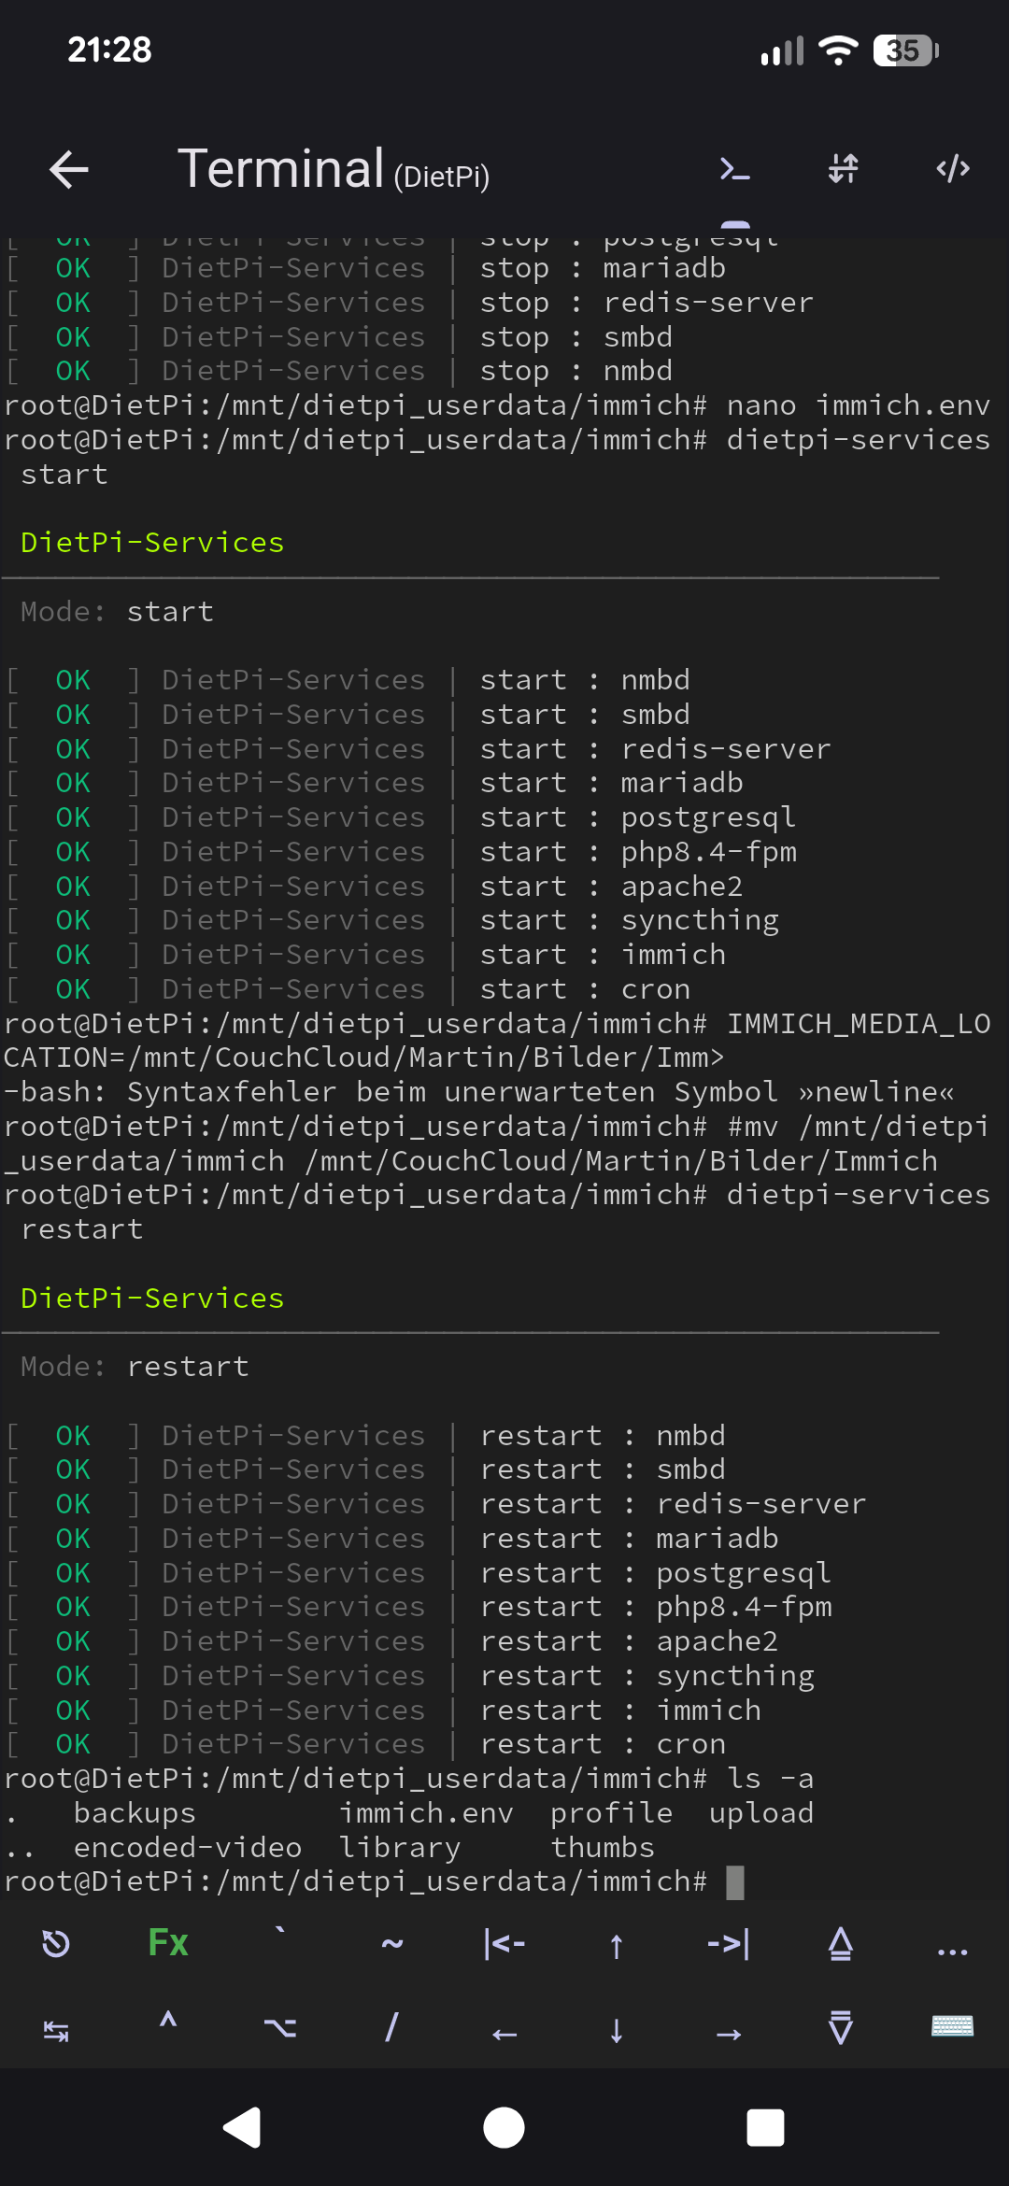Open command history clock icon
This screenshot has height=2186, width=1009.
tap(56, 1944)
